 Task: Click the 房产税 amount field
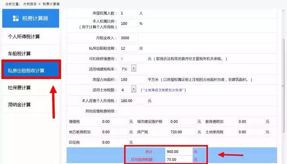(x=183, y=132)
